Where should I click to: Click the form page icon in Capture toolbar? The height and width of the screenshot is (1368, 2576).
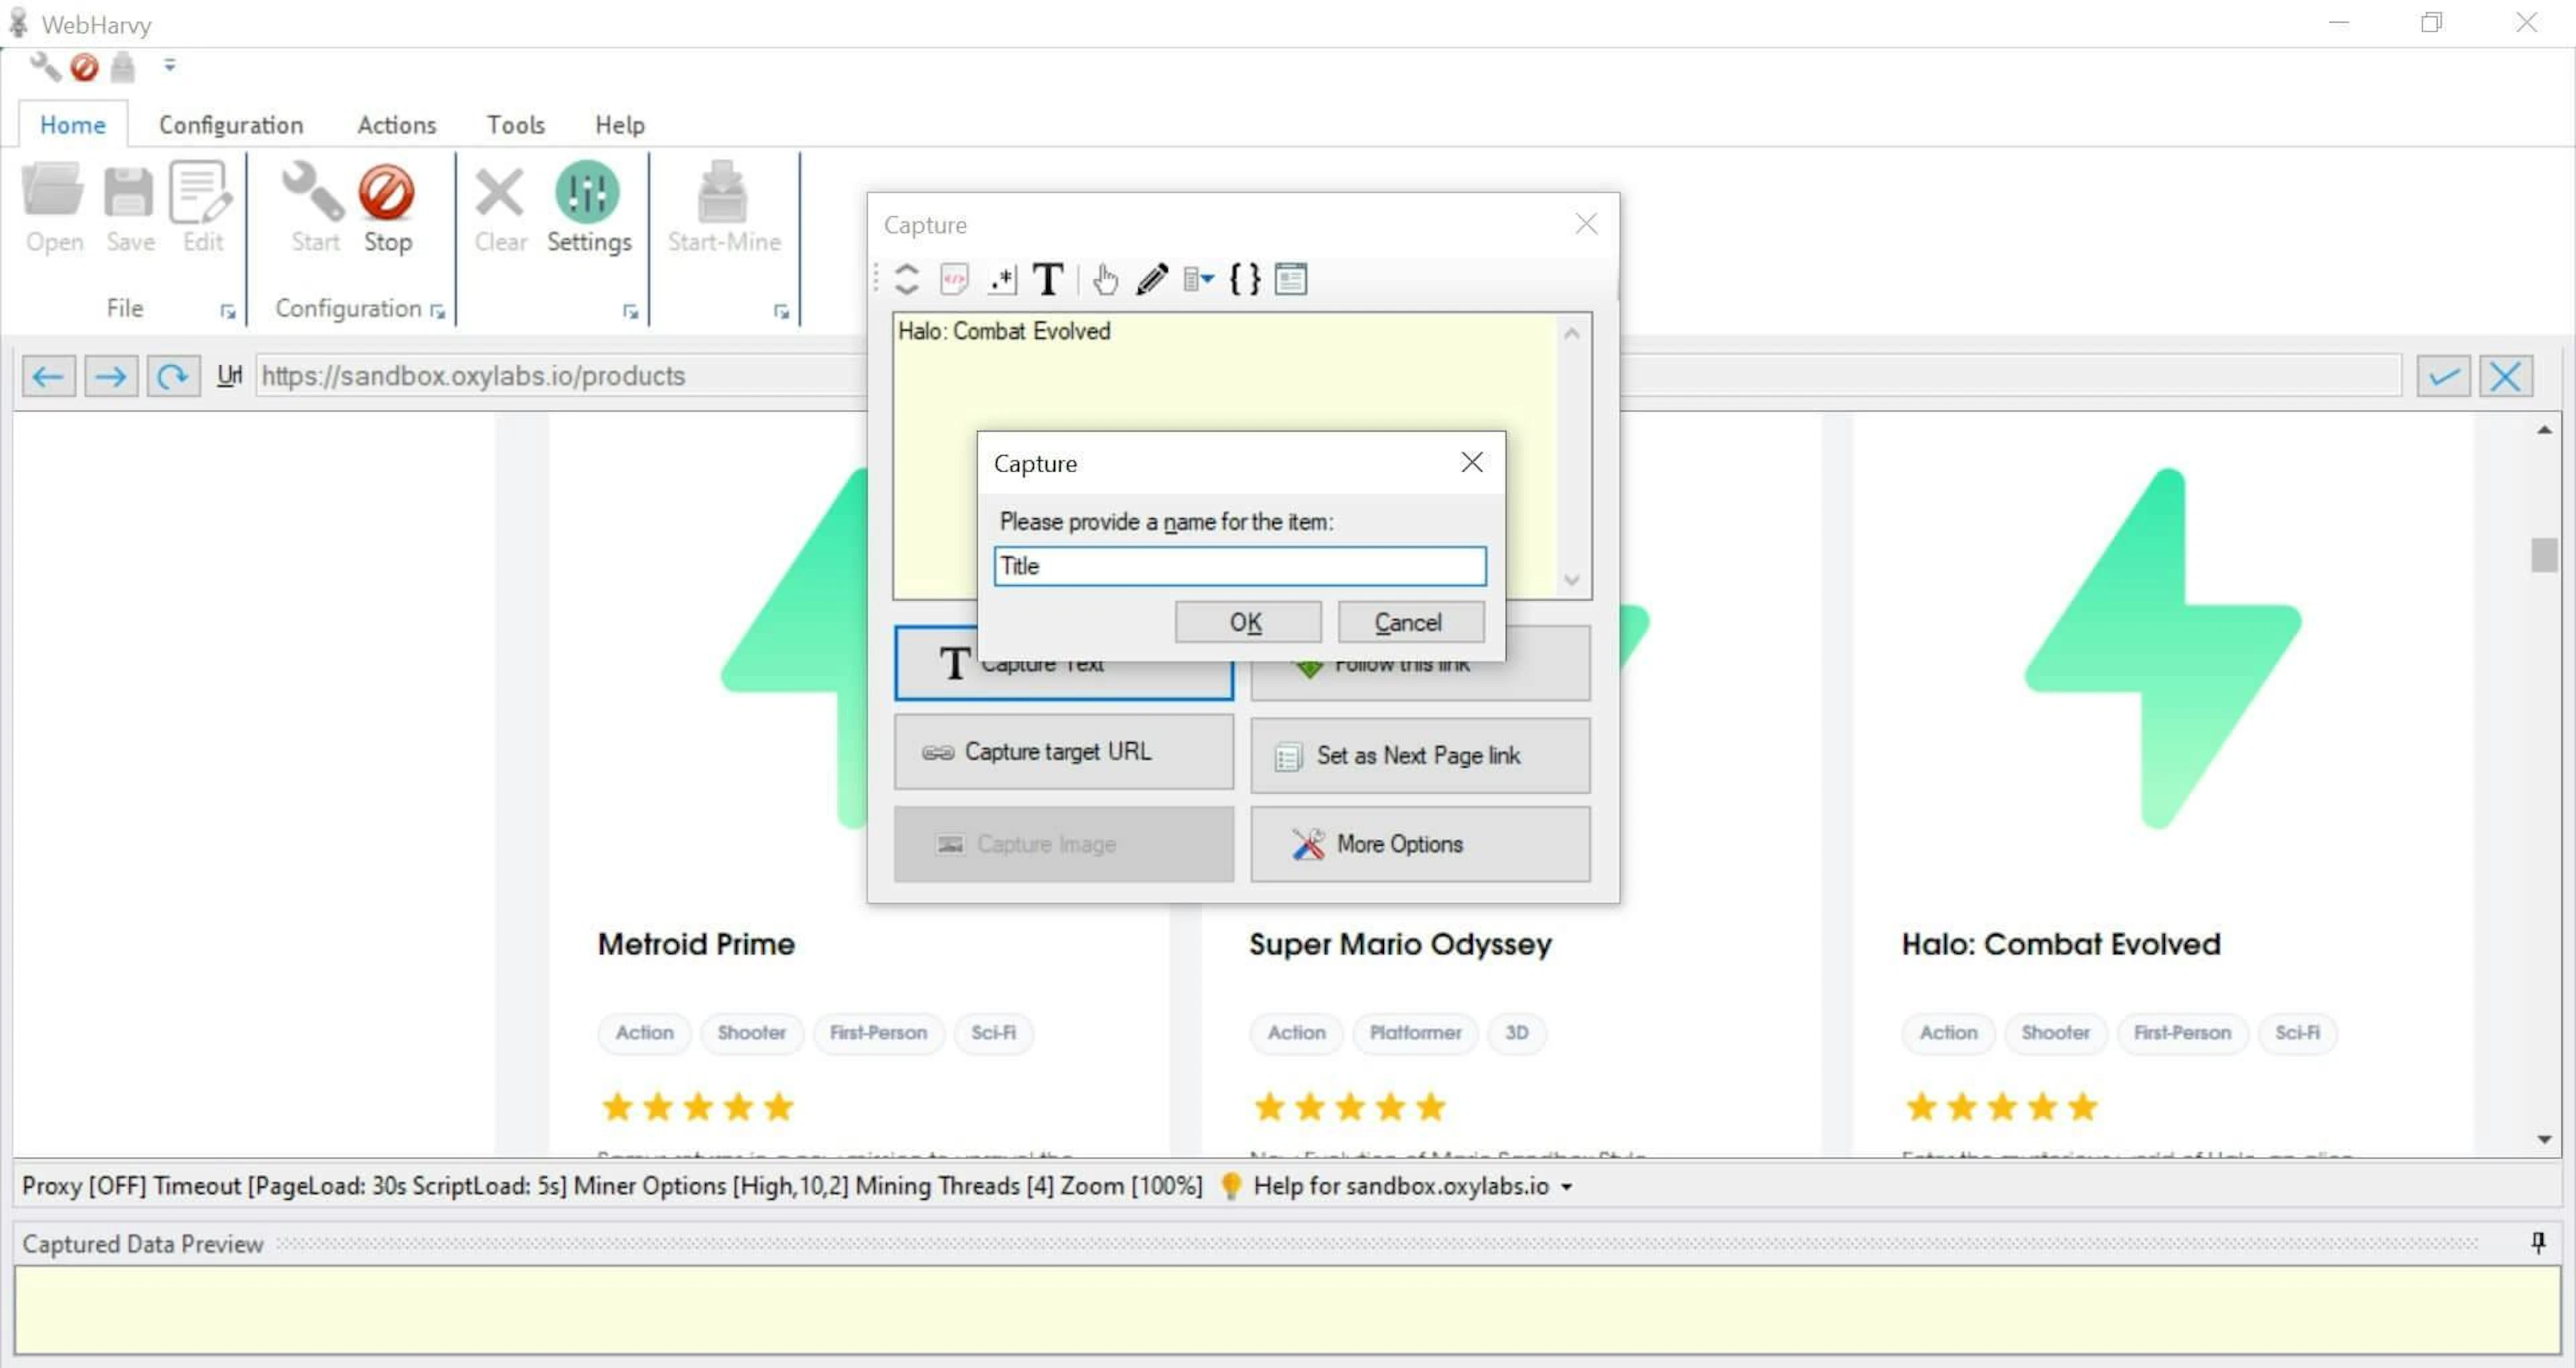click(1291, 279)
